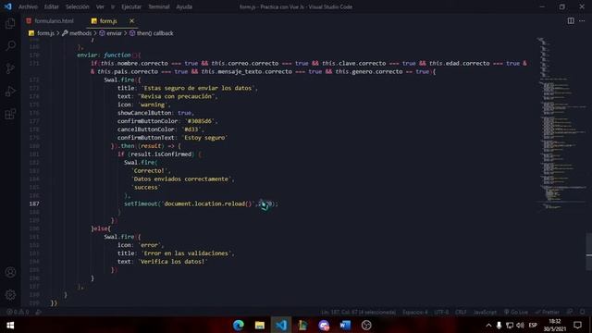Open the Ver menu
The width and height of the screenshot is (592, 333).
[100, 6]
